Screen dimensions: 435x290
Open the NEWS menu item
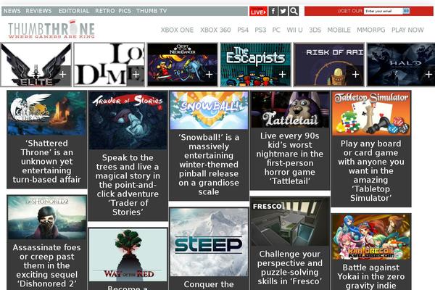pos(12,11)
